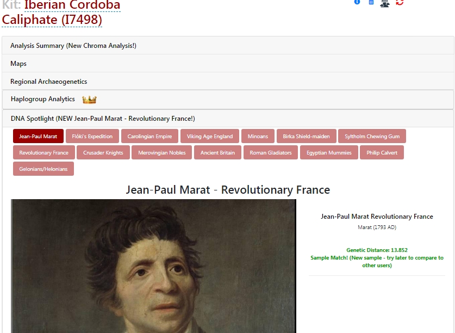Click the gold crown icon beside Haplogroup Analytics

[89, 100]
